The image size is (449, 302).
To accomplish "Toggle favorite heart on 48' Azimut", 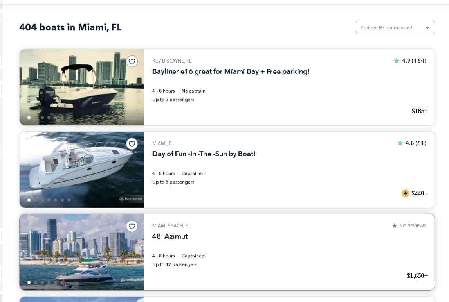I will pyautogui.click(x=132, y=226).
